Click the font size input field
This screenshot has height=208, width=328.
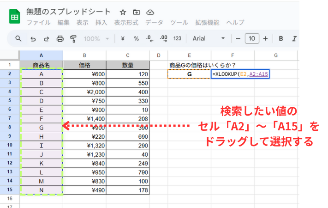coord(251,39)
